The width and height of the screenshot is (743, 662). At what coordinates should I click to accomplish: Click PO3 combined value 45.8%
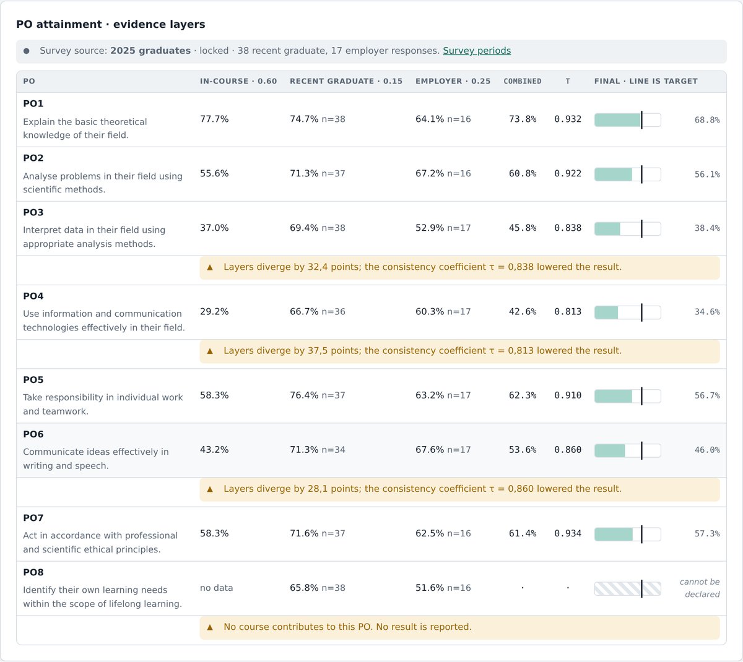tap(523, 228)
